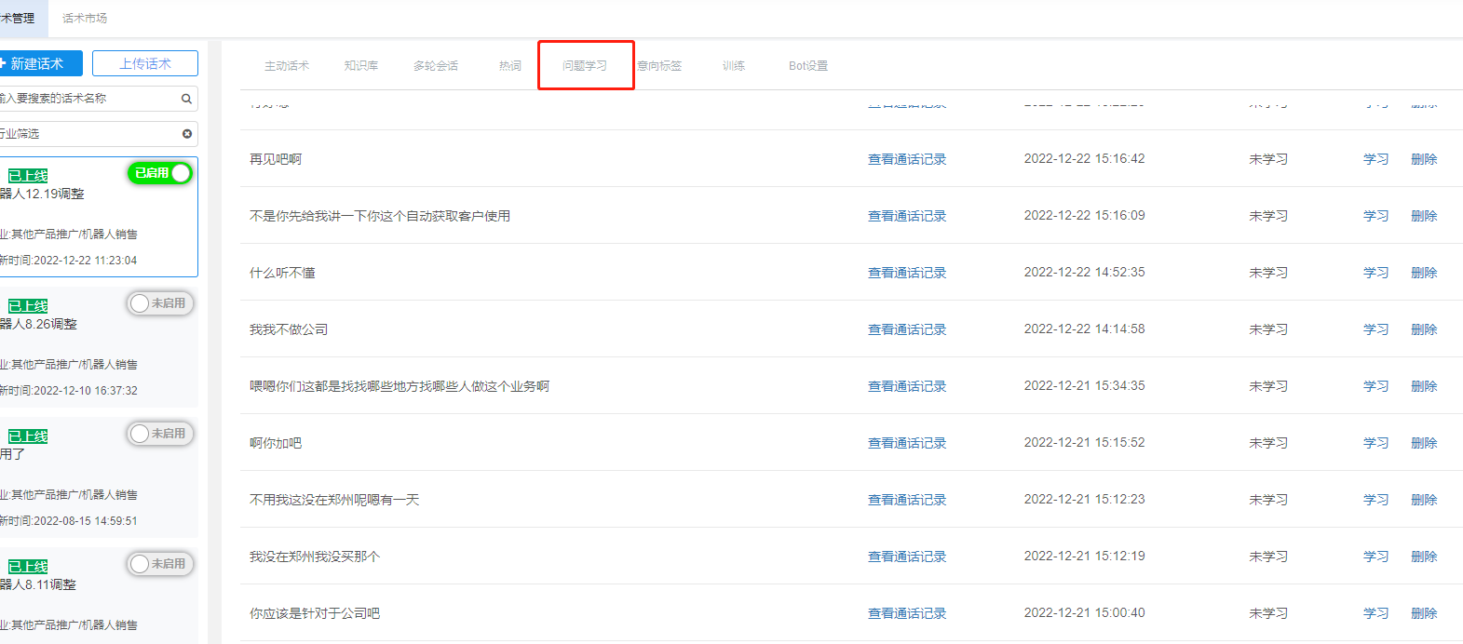1463x644 pixels.
Task: Disable the 已启用 toggle for 12.19调整 script
Action: point(160,173)
